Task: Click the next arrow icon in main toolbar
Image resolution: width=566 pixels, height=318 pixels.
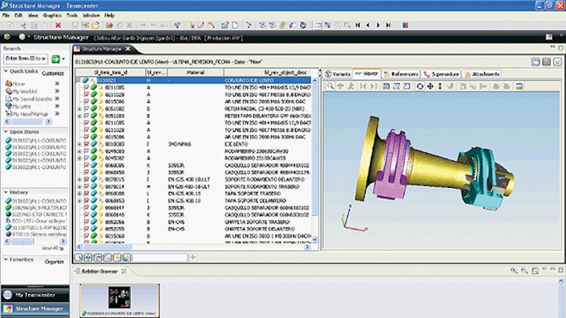Action: click(x=378, y=25)
